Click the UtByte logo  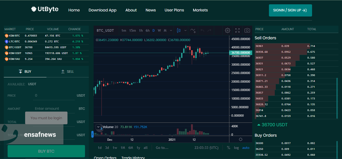click(45, 9)
